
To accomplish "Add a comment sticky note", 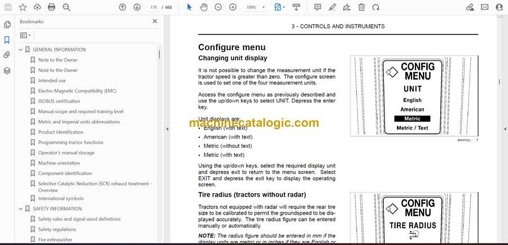I will click(x=318, y=7).
